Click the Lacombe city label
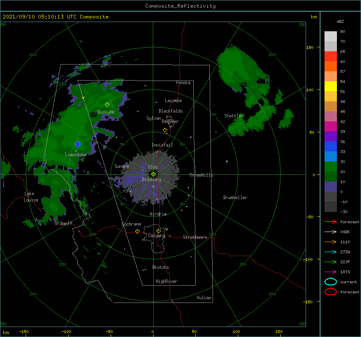Viewport: 361px width, 337px height. click(173, 101)
